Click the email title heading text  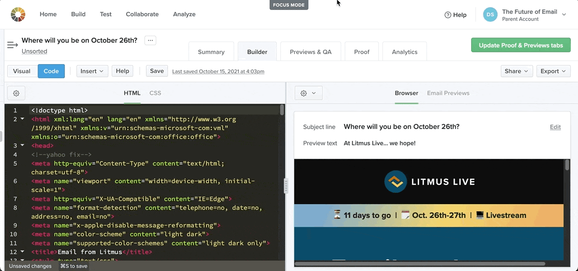point(79,40)
